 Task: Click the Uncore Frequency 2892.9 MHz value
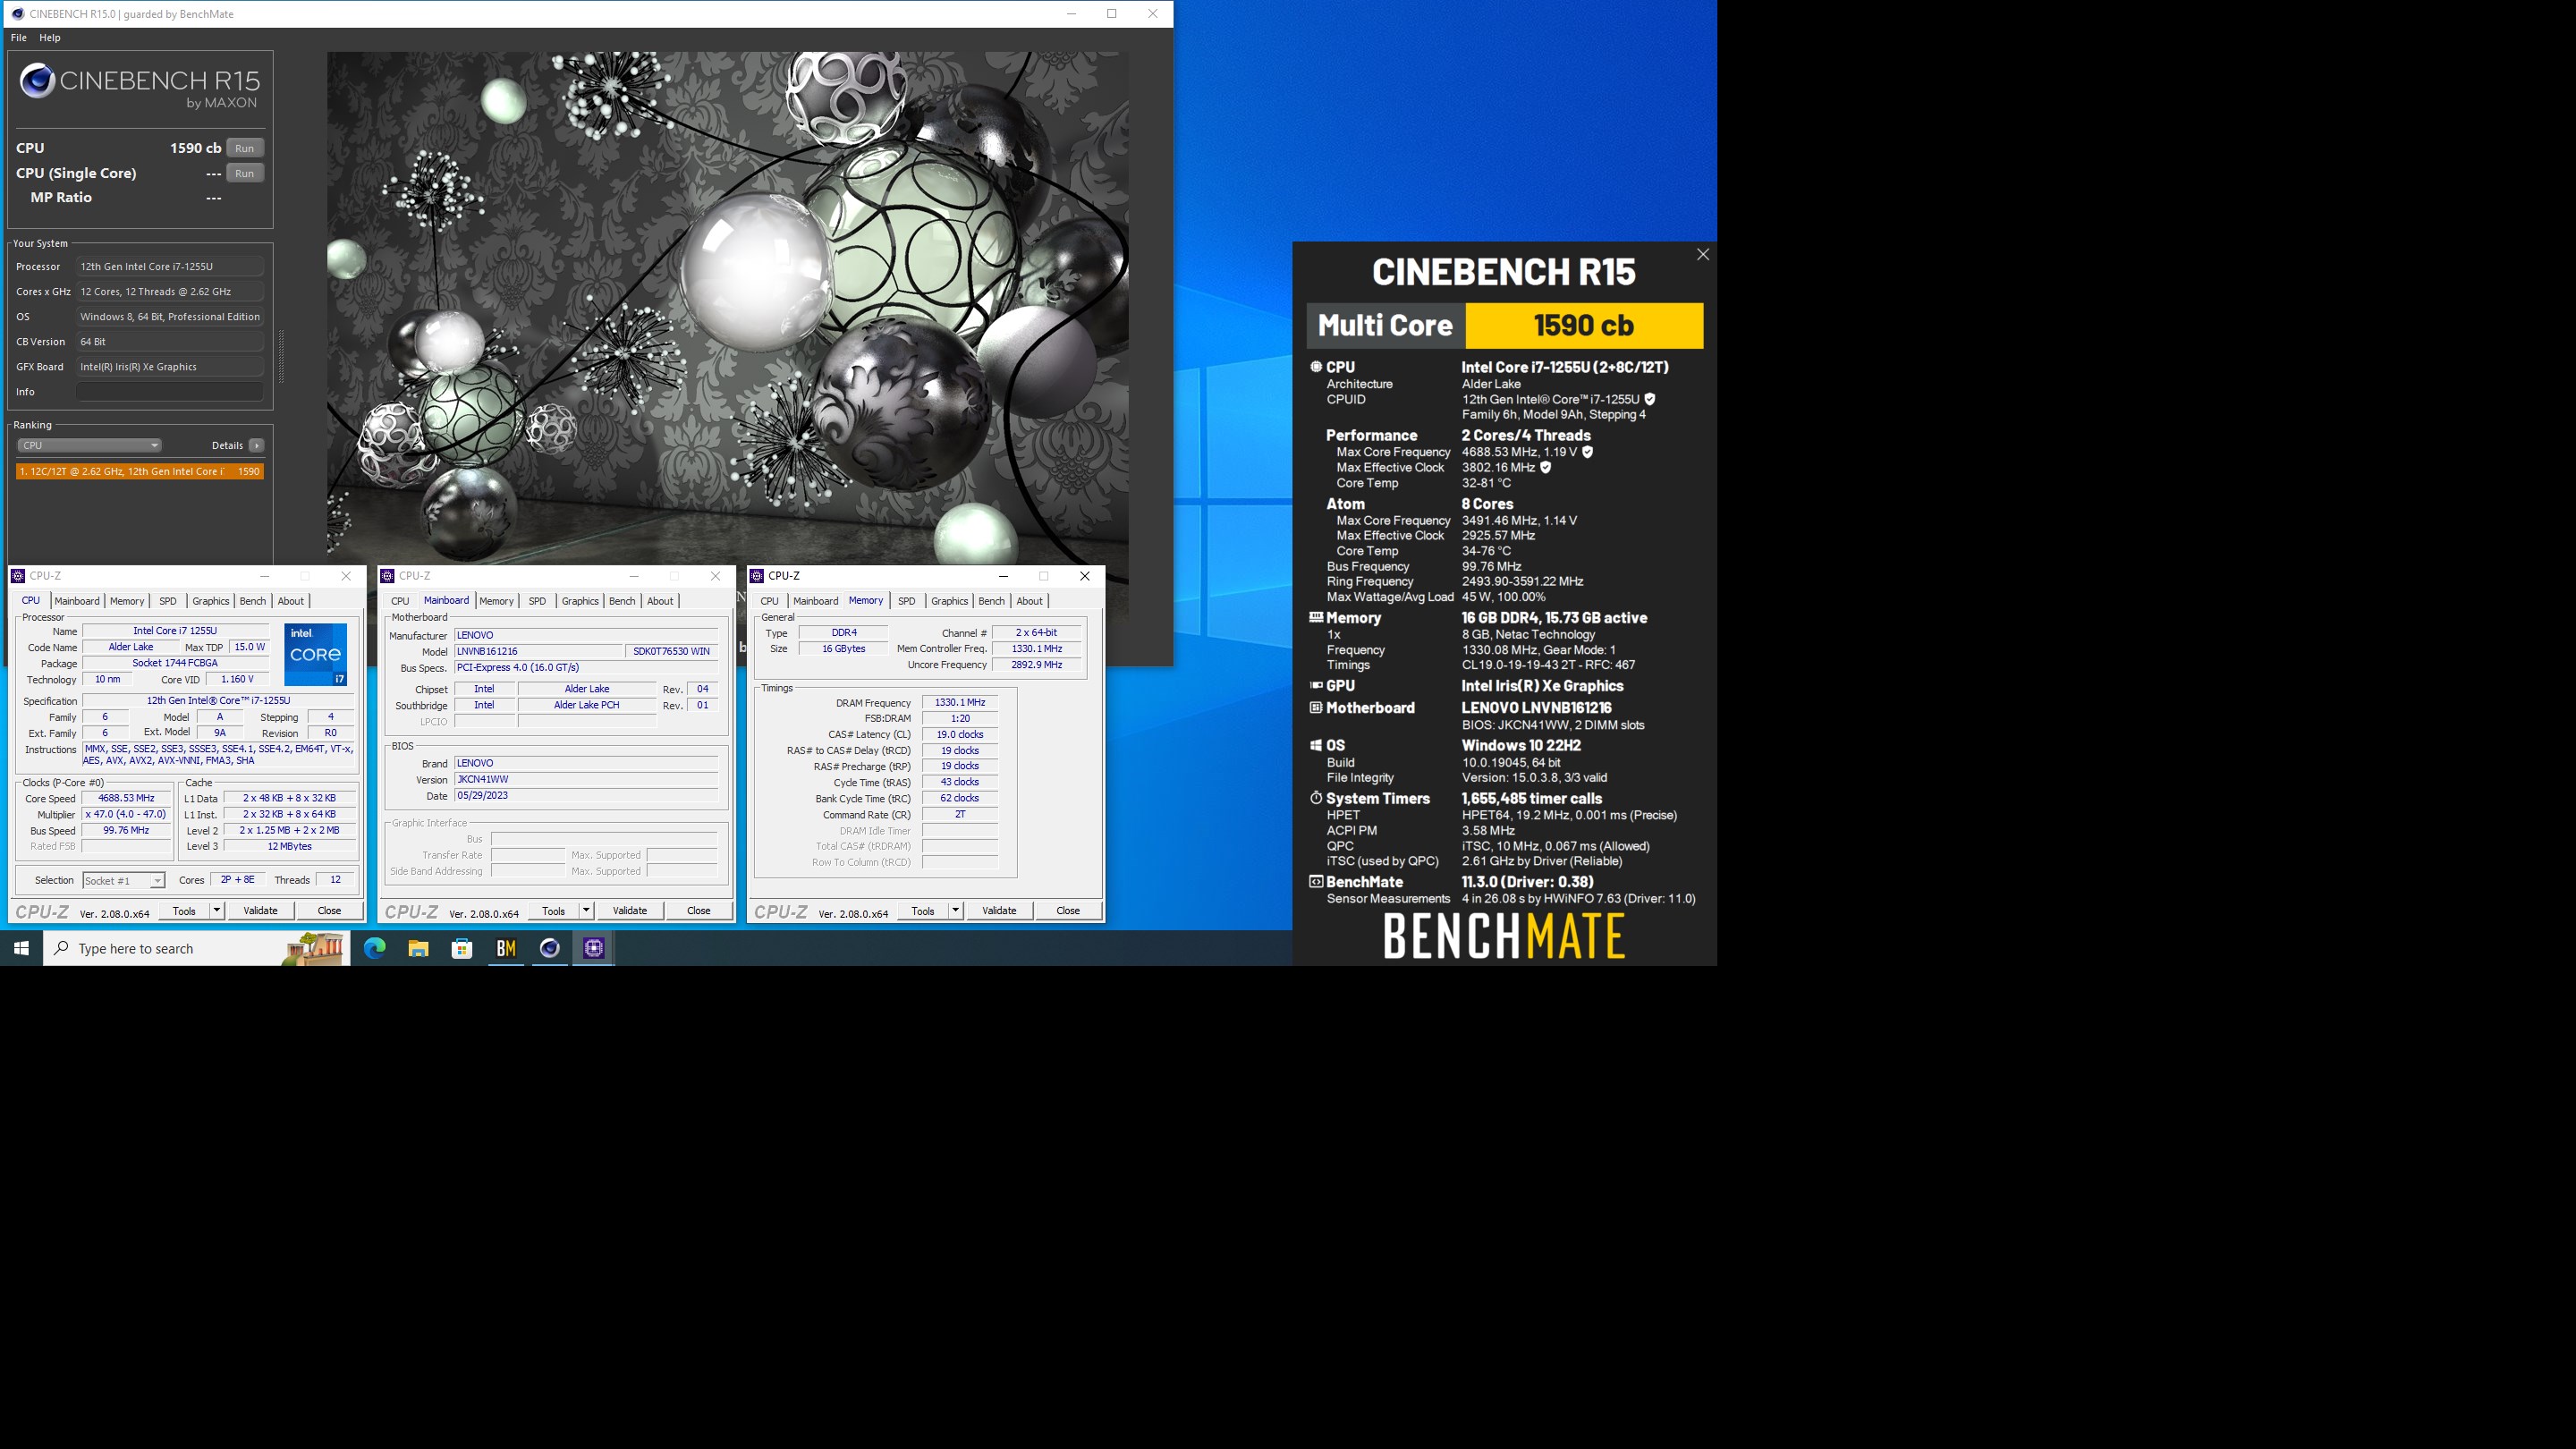pos(1037,665)
